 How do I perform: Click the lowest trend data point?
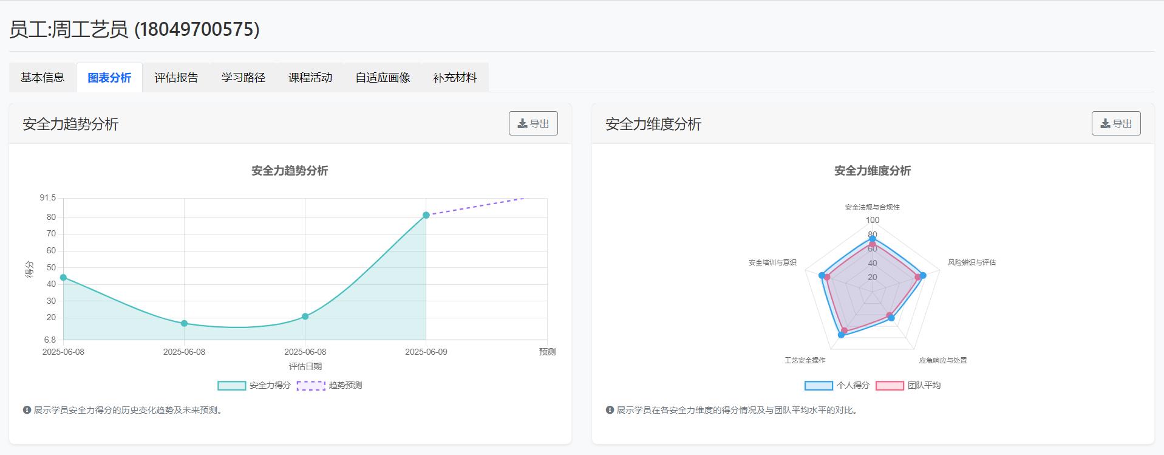click(x=184, y=323)
